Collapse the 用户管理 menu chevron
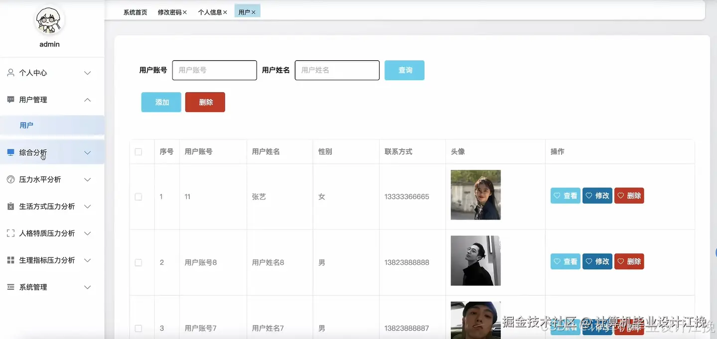Viewport: 717px width, 339px height. [x=88, y=100]
